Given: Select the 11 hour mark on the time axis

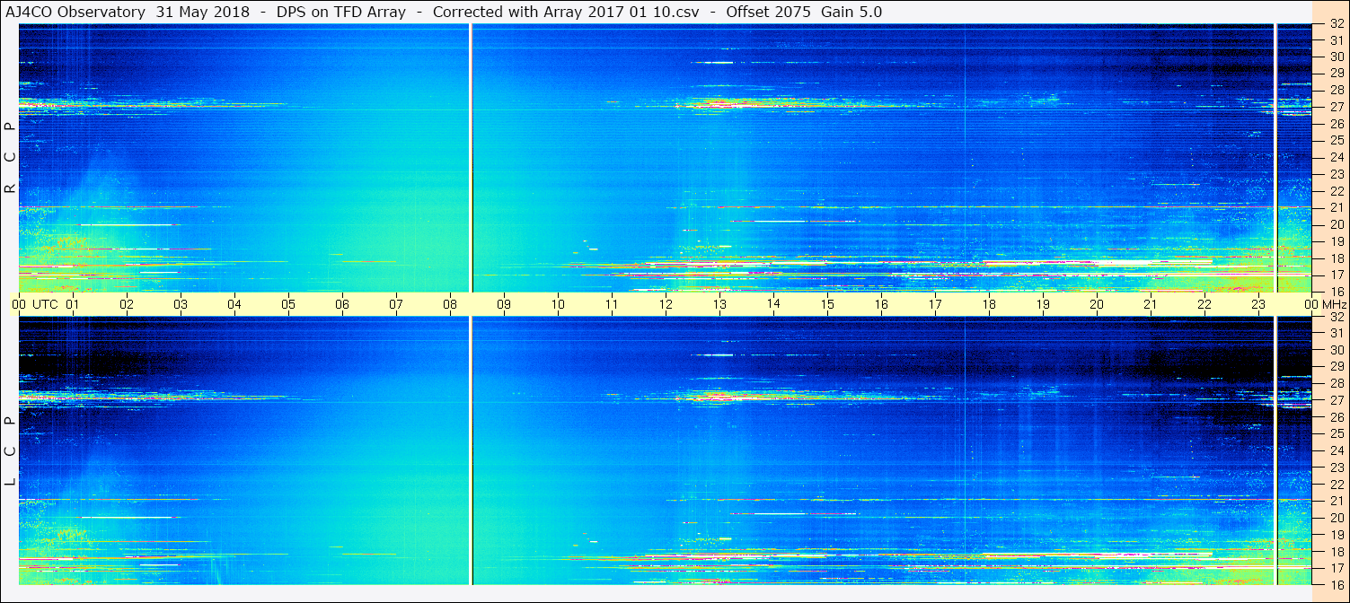Looking at the screenshot, I should click(x=612, y=304).
